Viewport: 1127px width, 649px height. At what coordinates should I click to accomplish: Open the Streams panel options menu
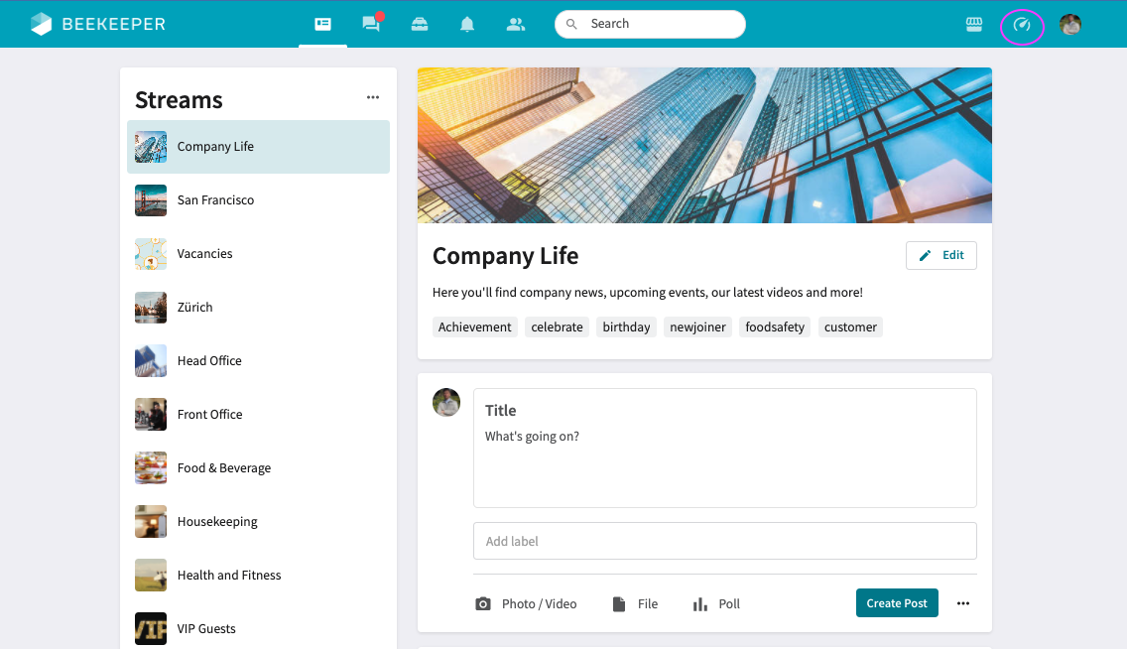click(x=373, y=96)
